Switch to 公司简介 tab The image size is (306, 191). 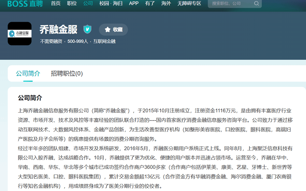click(x=28, y=74)
